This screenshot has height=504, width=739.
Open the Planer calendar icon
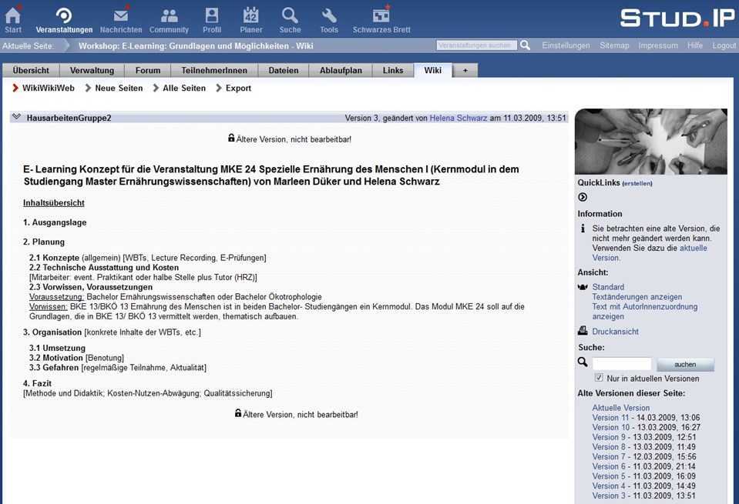(x=251, y=15)
